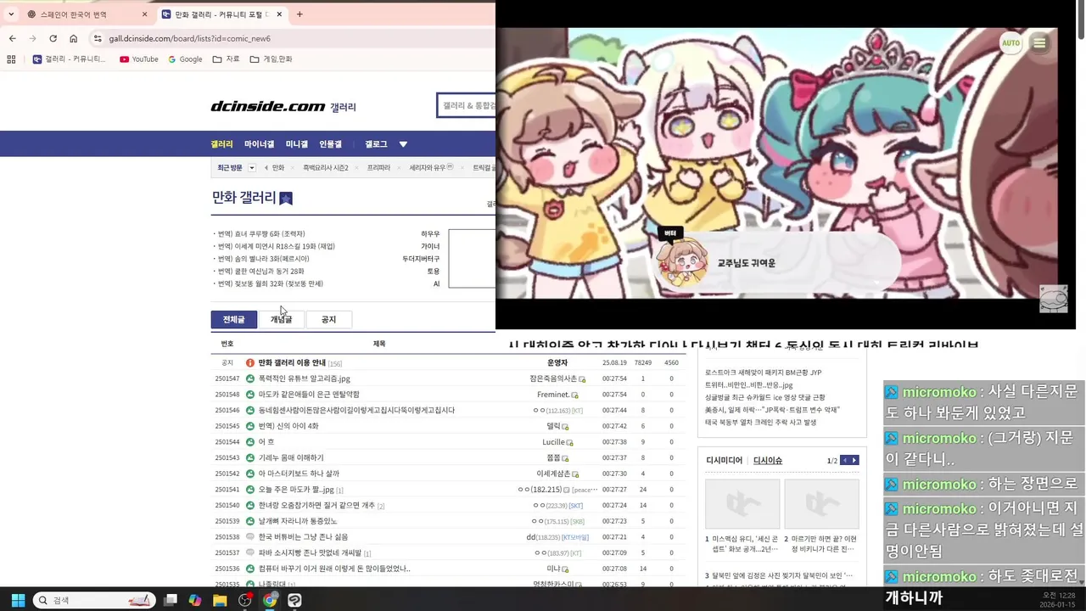Open post 기레누 음매 이해하기
This screenshot has width=1086, height=611.
pyautogui.click(x=291, y=457)
